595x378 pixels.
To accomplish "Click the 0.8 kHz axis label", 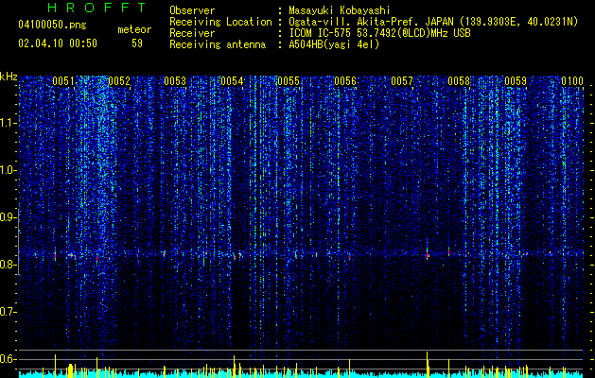I will [8, 265].
